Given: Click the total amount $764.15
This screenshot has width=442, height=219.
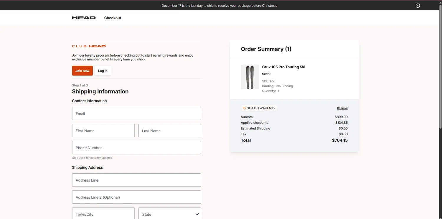Looking at the screenshot, I should coord(340,140).
